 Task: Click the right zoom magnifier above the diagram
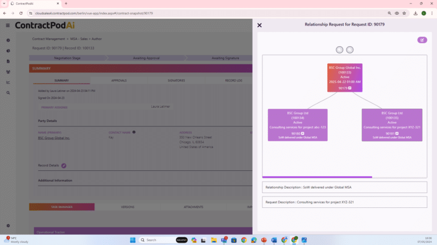coord(349,50)
